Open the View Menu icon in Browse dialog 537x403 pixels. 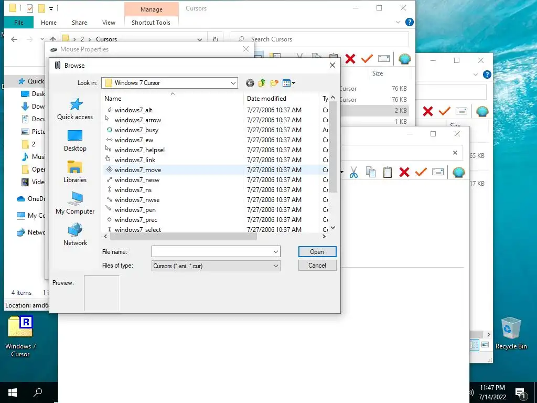289,83
